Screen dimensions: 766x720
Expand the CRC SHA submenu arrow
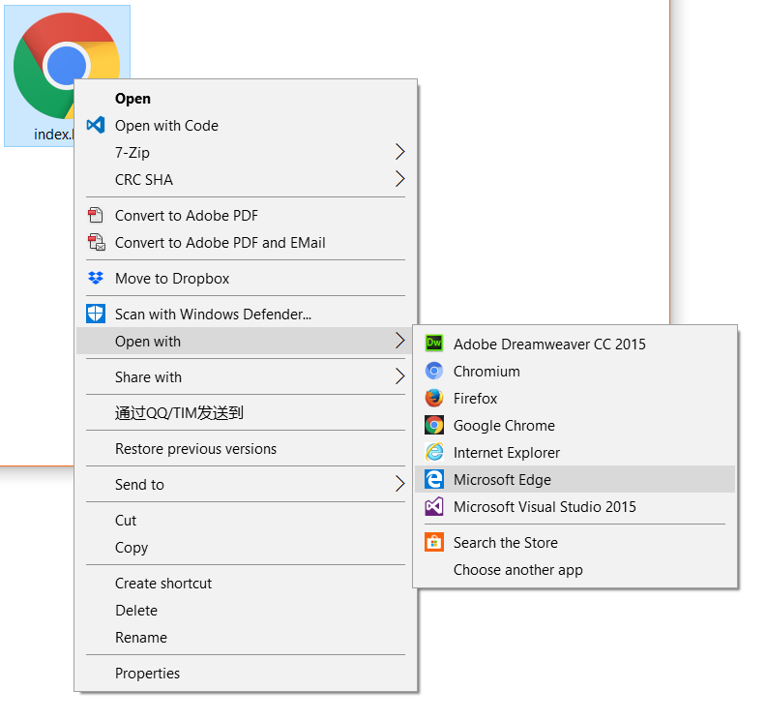pyautogui.click(x=399, y=179)
